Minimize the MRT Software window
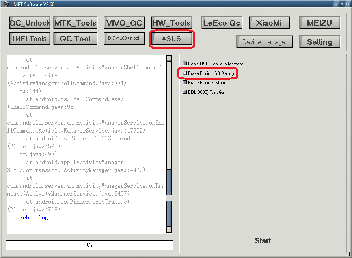The width and height of the screenshot is (352, 258). coord(336,4)
